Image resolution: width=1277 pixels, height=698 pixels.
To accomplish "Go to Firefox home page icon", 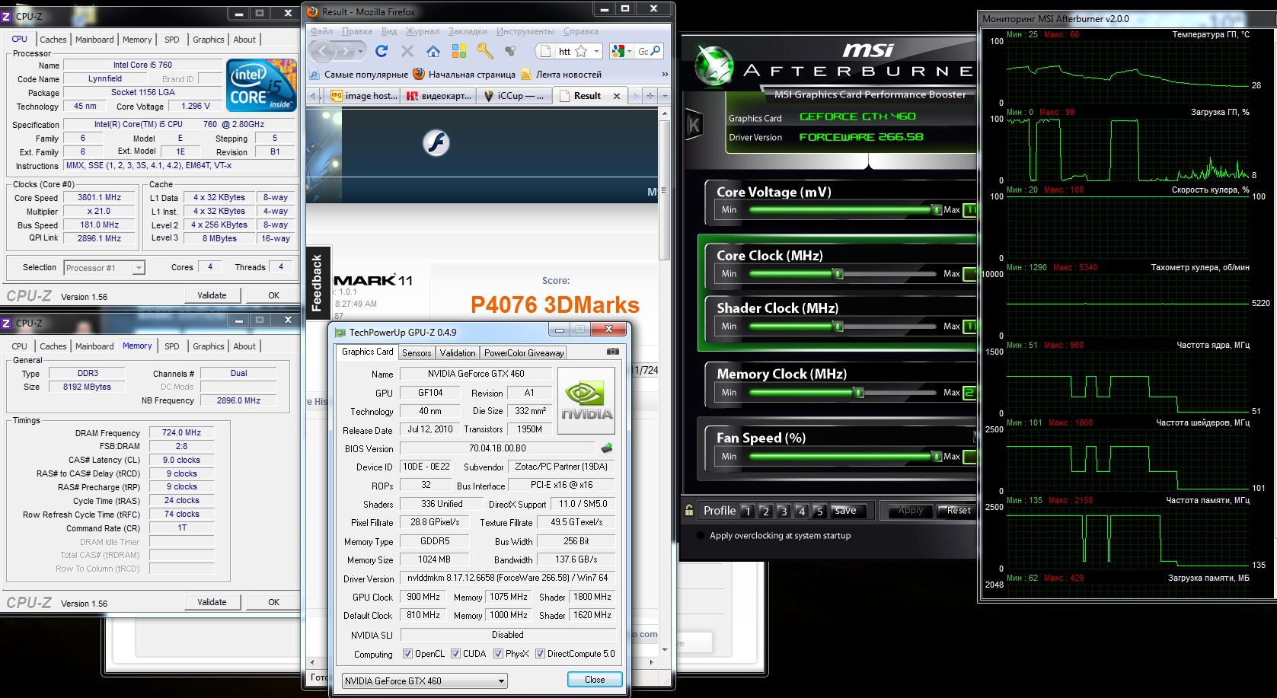I will click(433, 51).
